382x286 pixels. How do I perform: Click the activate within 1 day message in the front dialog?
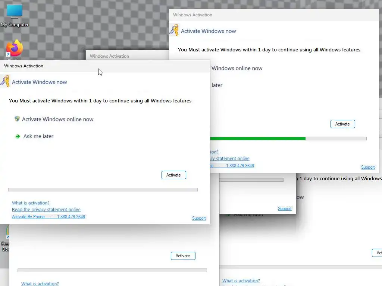100,101
